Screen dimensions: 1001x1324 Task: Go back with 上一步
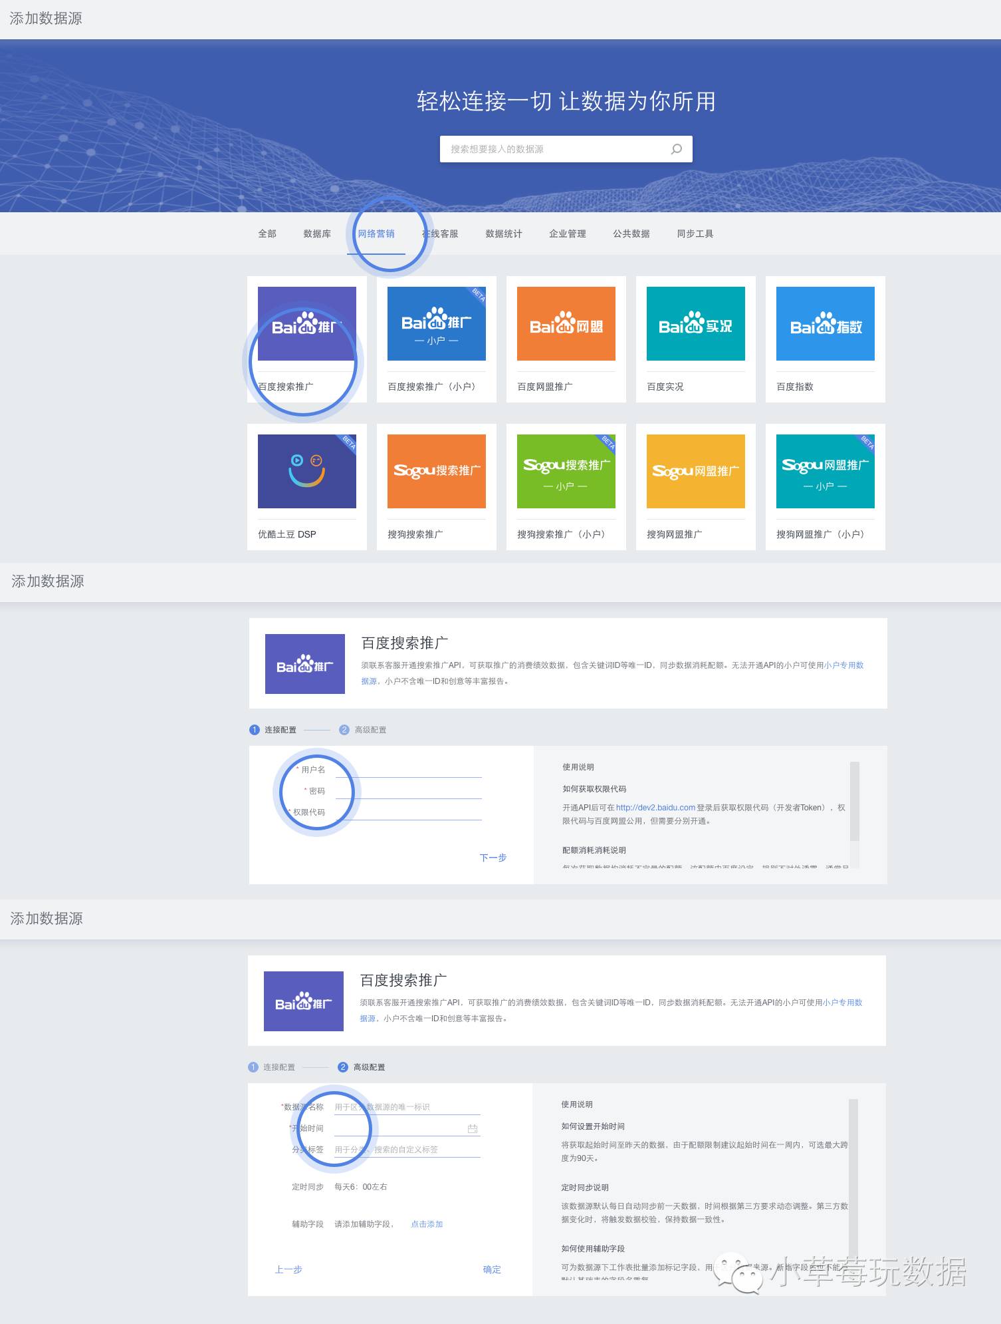(288, 1269)
